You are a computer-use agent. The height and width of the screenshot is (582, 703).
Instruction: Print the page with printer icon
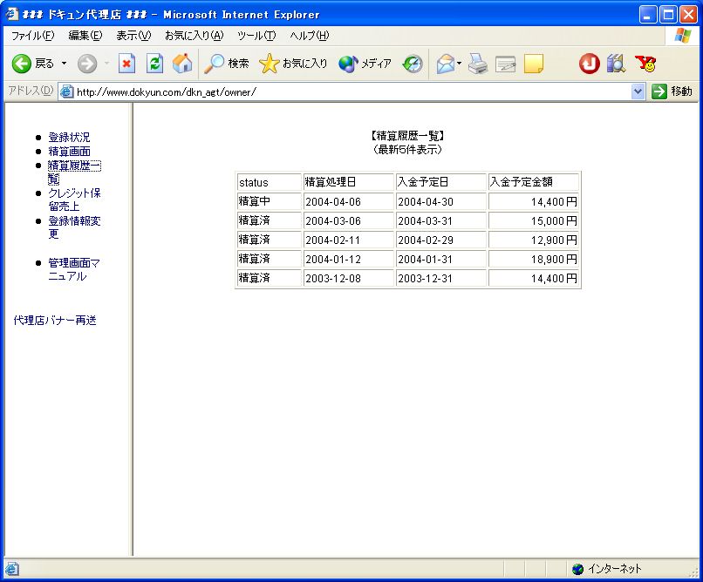(478, 64)
